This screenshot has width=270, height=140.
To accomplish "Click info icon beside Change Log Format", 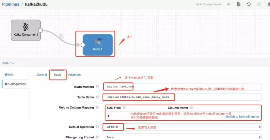I will (x=97, y=137).
